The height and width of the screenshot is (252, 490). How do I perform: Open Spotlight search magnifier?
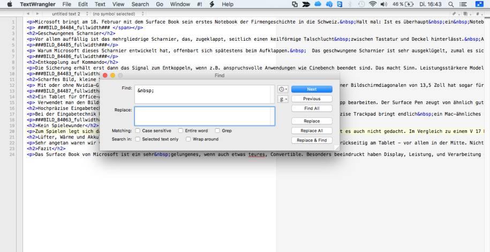pyautogui.click(x=451, y=4)
